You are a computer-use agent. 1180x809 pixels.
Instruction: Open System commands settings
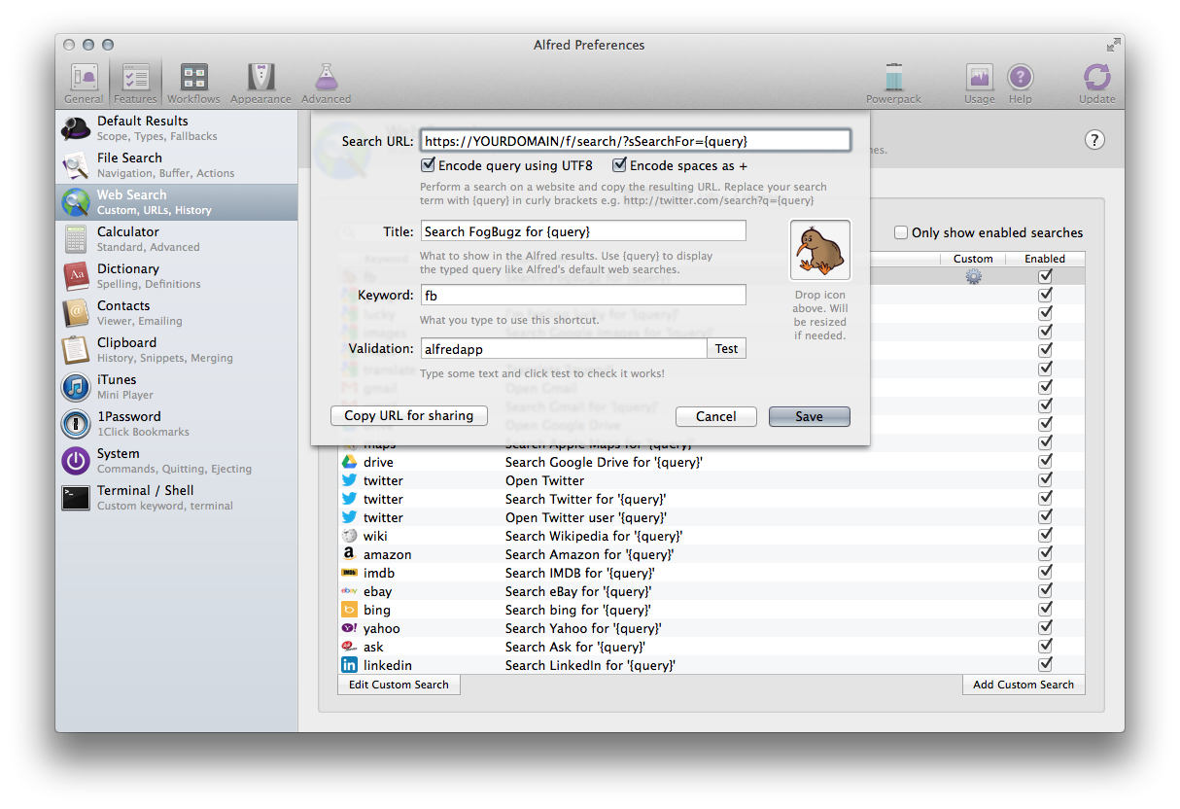176,461
